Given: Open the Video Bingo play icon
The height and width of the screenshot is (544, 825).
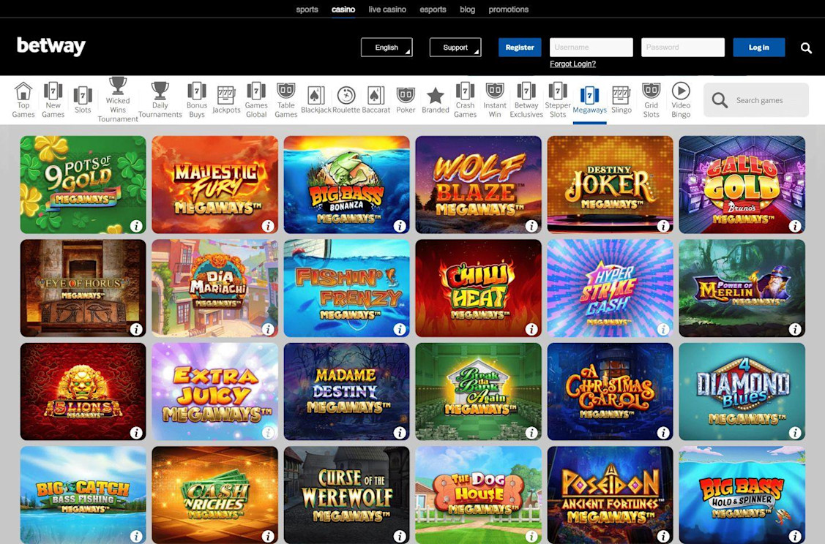Looking at the screenshot, I should tap(681, 91).
